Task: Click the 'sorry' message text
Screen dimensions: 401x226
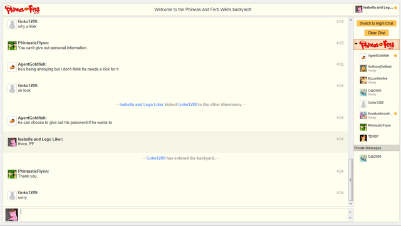Action: (x=23, y=198)
